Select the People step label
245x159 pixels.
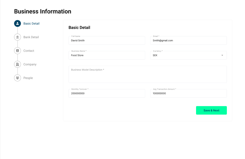(28, 78)
